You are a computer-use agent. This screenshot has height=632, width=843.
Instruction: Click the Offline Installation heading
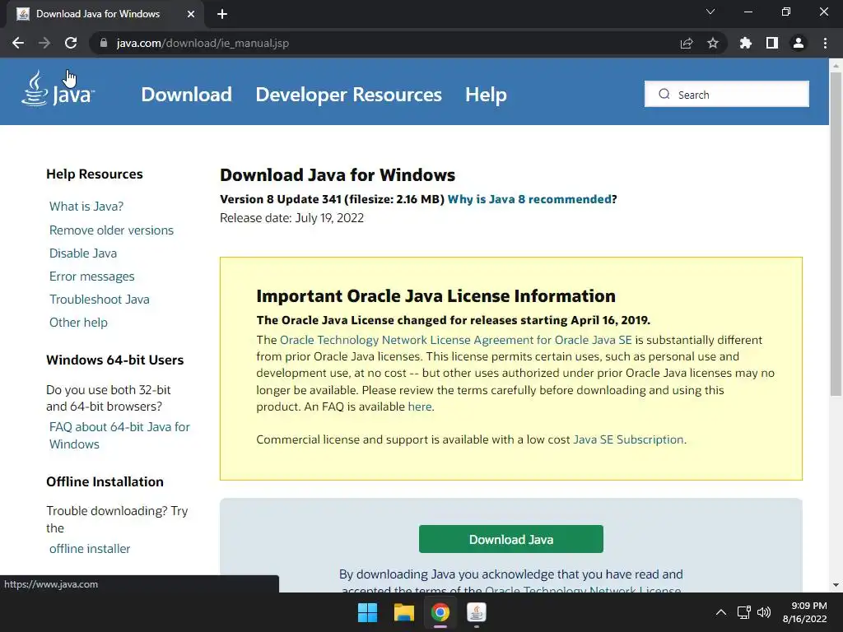click(105, 481)
